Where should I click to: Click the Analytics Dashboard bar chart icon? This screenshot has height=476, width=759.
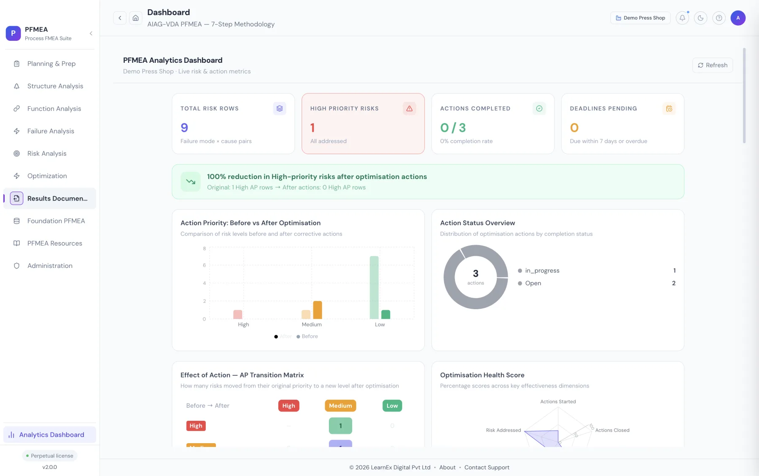click(x=11, y=435)
